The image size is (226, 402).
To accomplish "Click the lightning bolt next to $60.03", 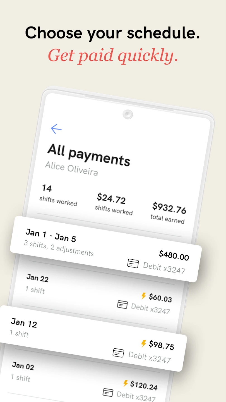I will click(144, 296).
